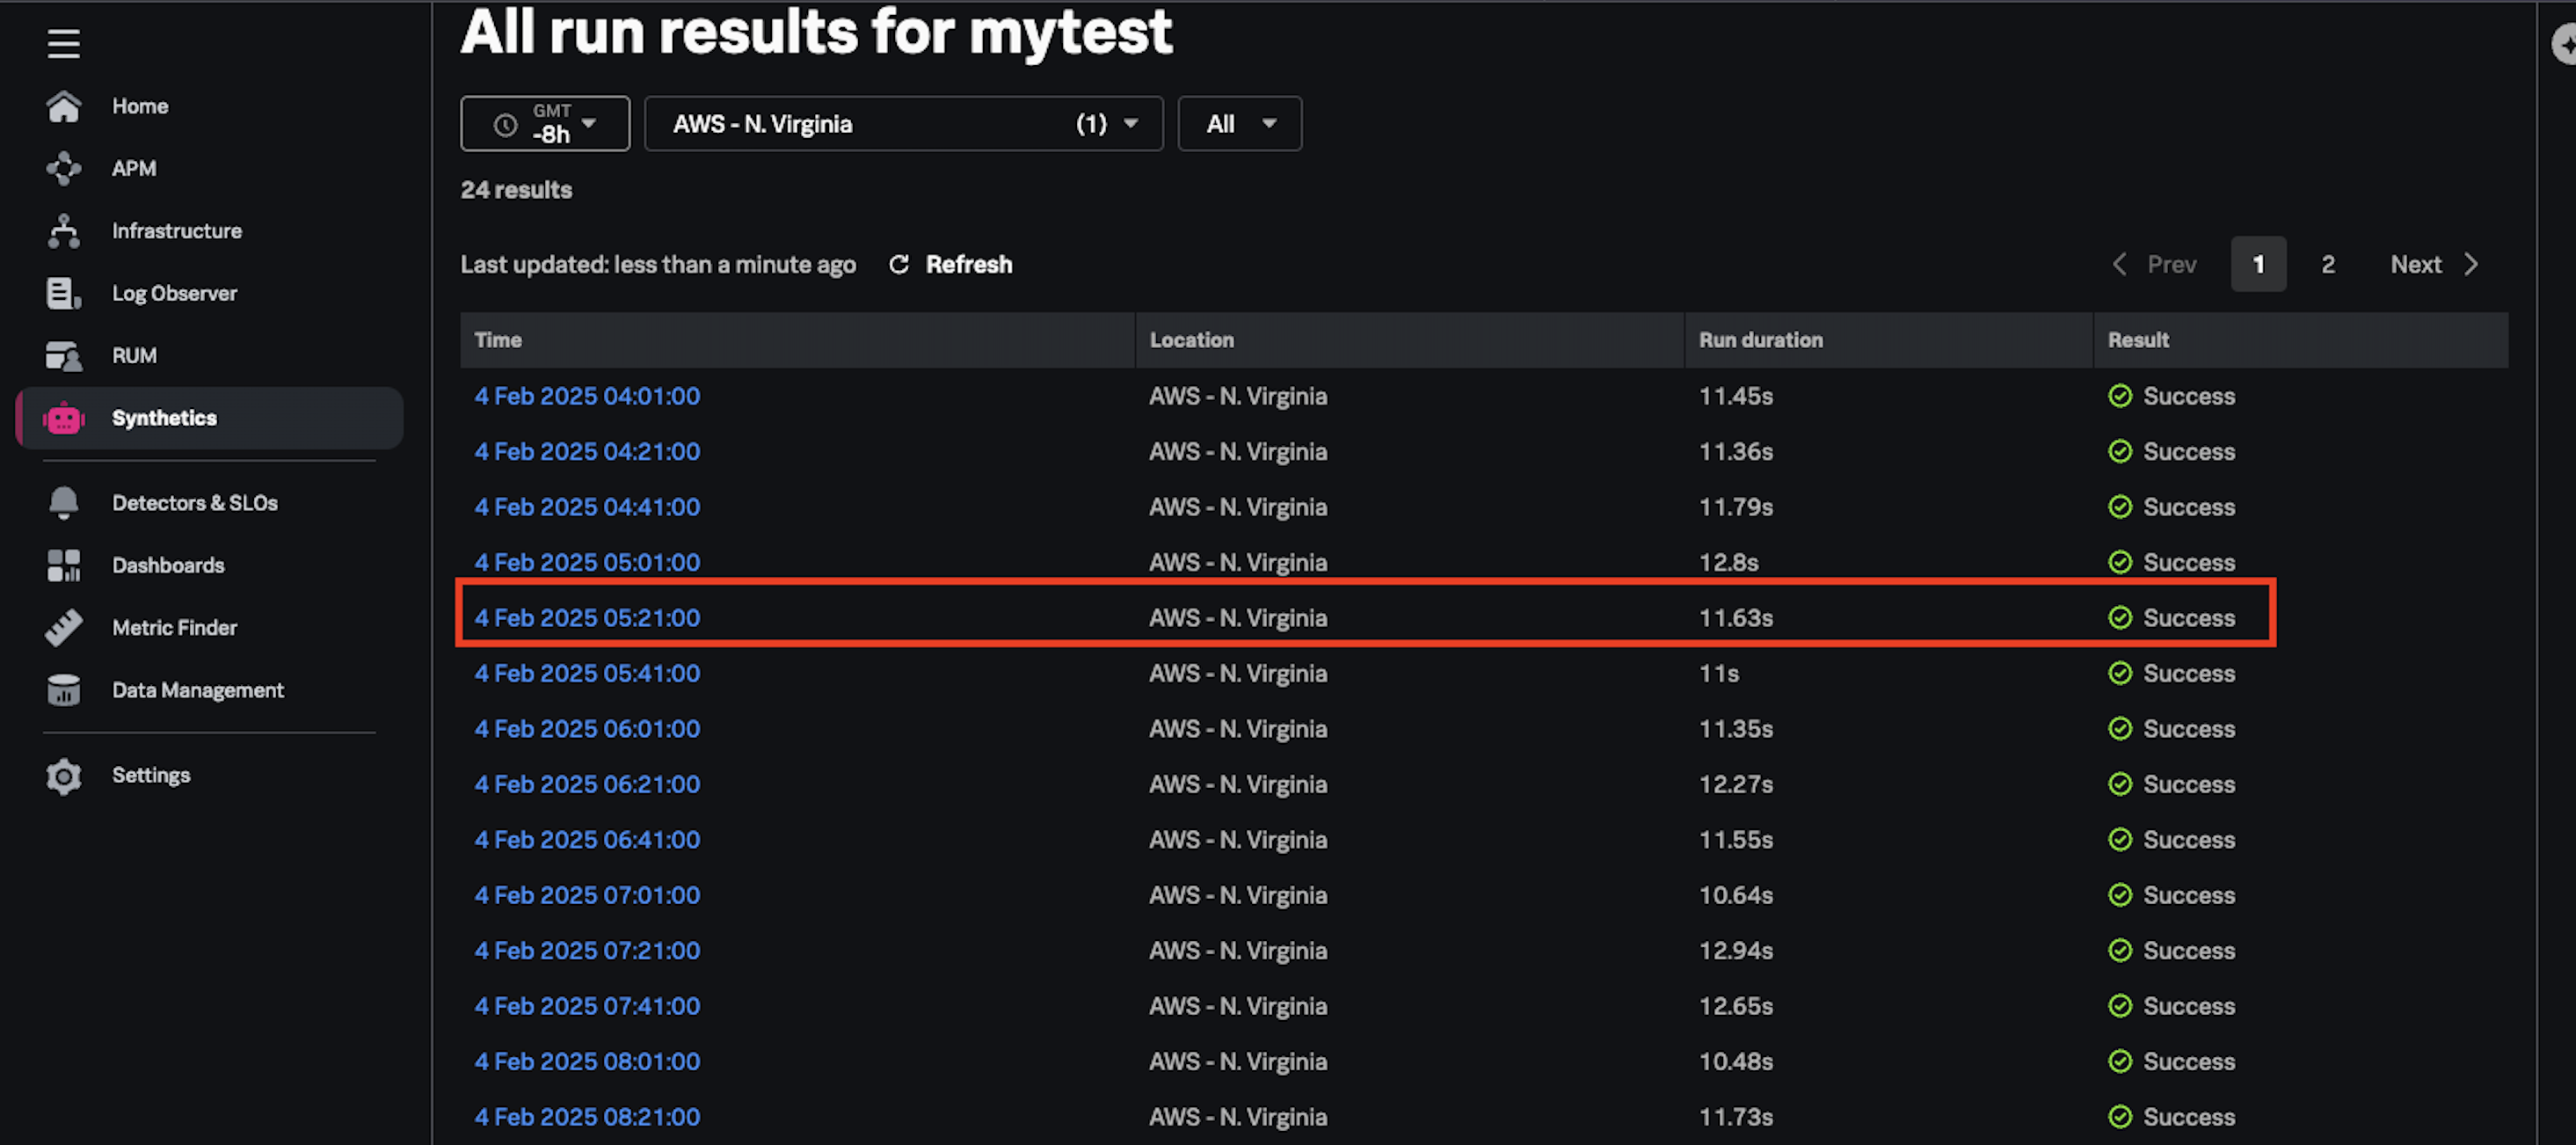The height and width of the screenshot is (1145, 2576).
Task: Open Detectors & SLOs
Action: 196,502
